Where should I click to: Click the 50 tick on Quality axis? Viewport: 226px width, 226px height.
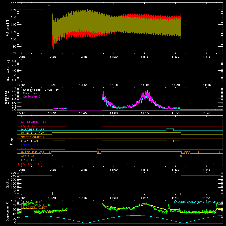point(14,192)
